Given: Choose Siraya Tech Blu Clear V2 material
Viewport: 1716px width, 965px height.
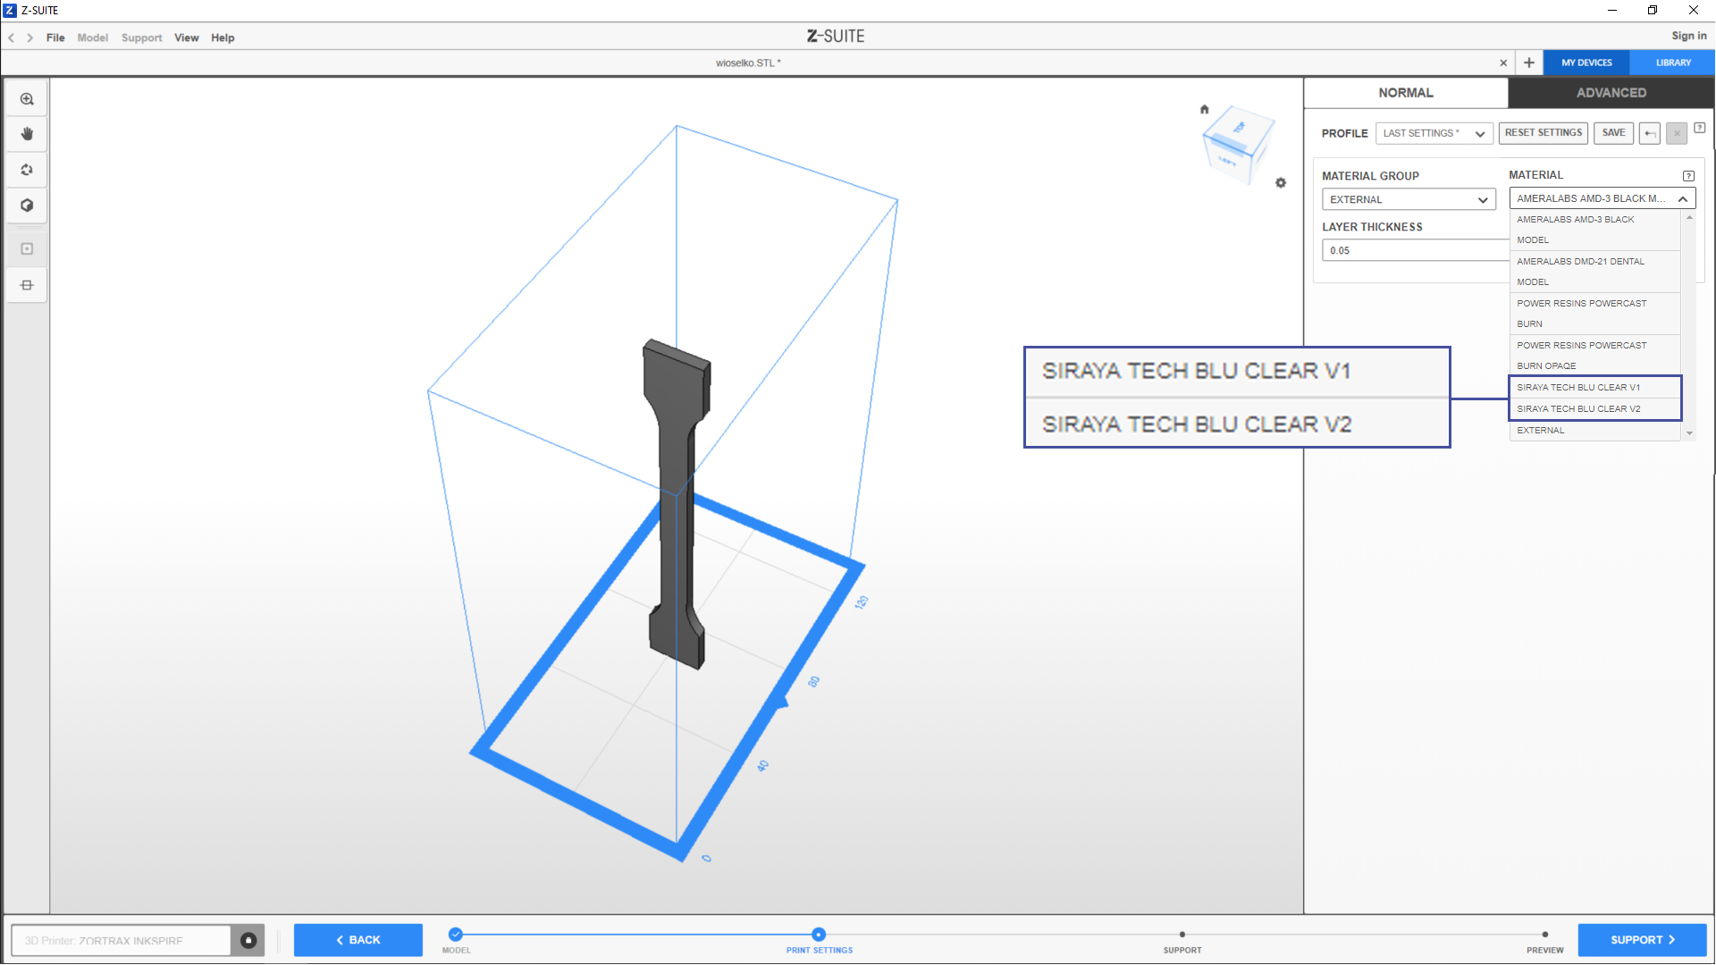Looking at the screenshot, I should tap(1595, 409).
